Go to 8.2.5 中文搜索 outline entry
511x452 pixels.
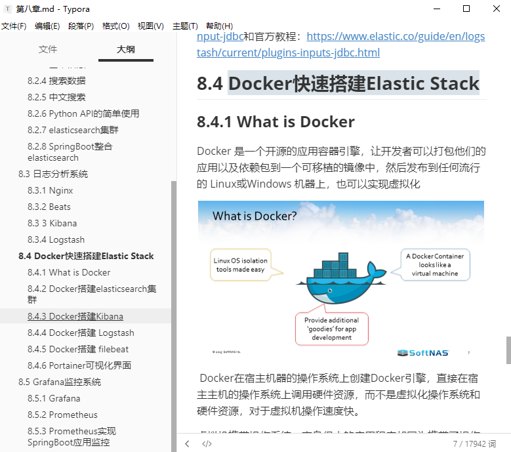(x=56, y=97)
